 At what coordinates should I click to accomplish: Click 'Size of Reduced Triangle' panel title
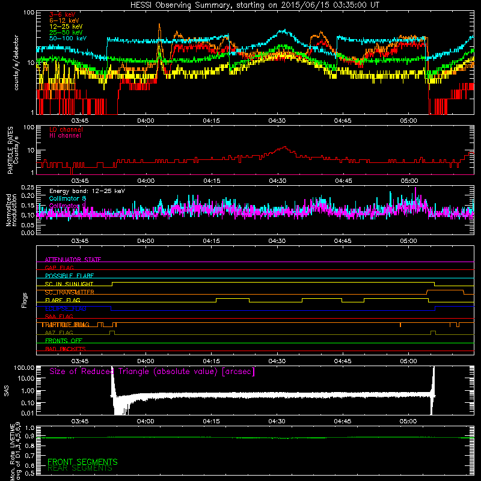coord(152,372)
